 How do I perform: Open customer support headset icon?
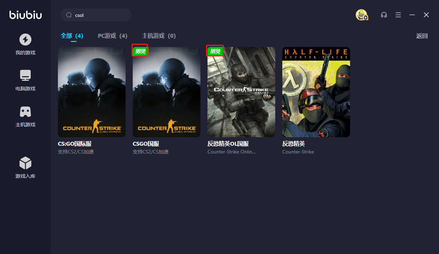tap(384, 15)
